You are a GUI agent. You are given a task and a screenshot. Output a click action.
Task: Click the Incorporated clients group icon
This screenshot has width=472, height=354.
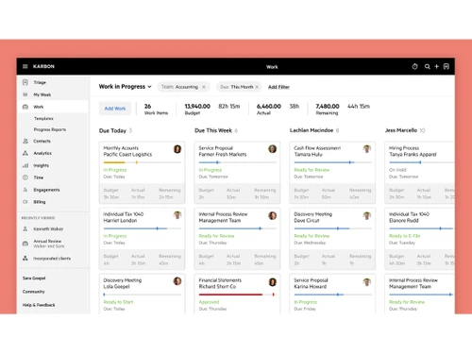[x=25, y=259]
